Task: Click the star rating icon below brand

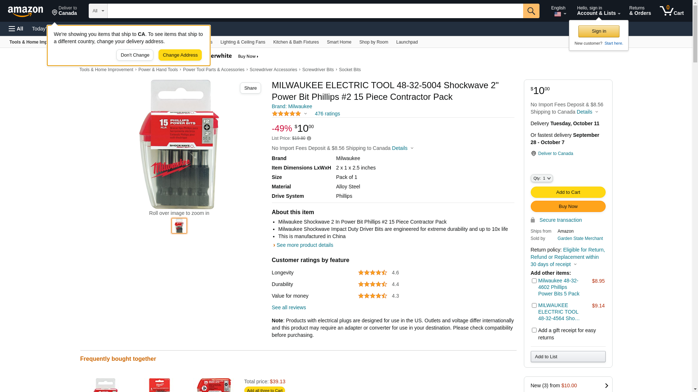Action: (286, 114)
